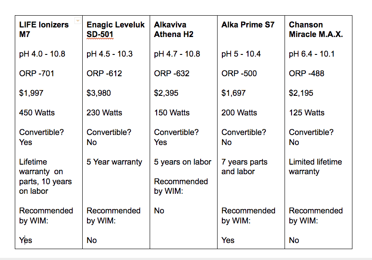Click the pH 4.0 - 10.8 text
372x260 pixels.
[42, 54]
